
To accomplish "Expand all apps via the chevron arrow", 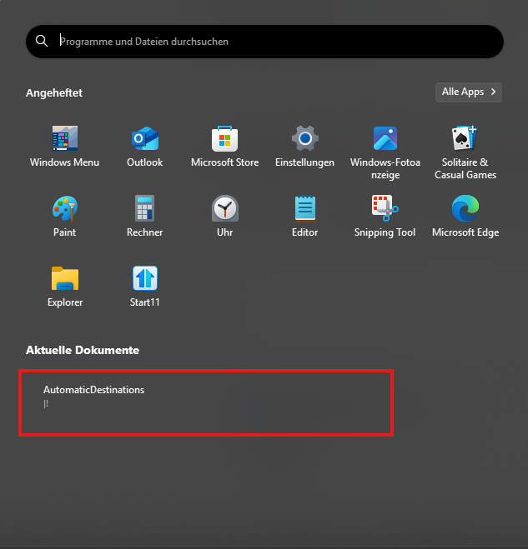I will (494, 92).
